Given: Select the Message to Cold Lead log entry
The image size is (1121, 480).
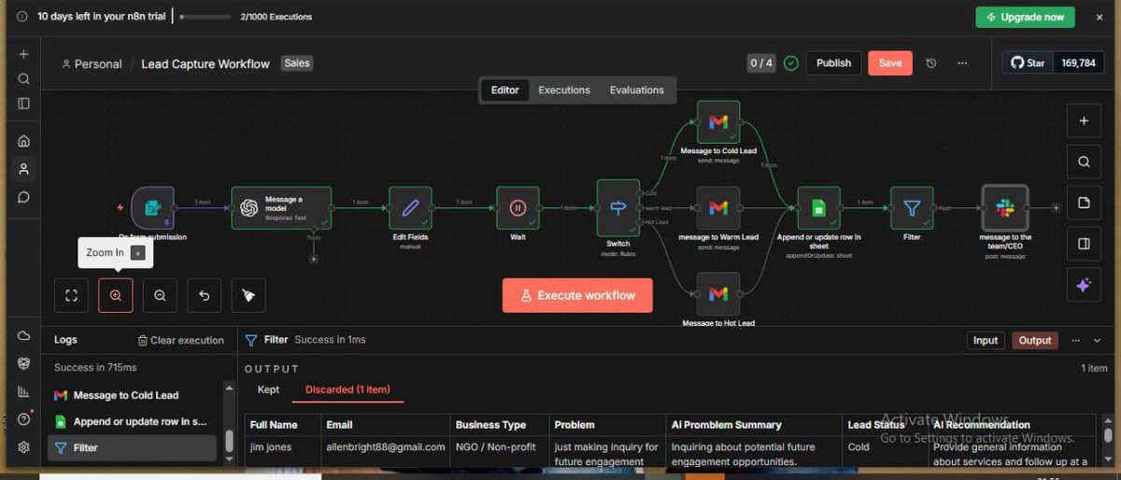Looking at the screenshot, I should pos(132,395).
